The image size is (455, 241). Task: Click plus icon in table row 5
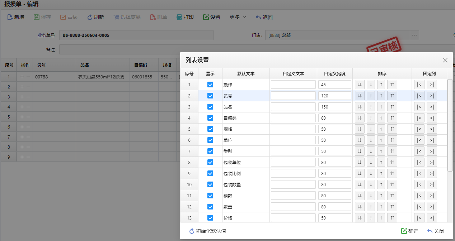22,117
